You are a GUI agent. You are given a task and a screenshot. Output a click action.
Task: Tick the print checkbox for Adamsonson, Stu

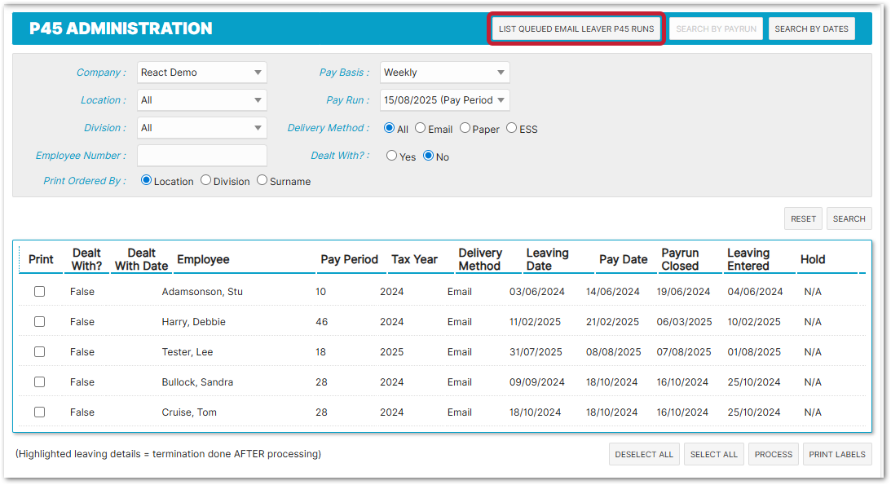[39, 292]
